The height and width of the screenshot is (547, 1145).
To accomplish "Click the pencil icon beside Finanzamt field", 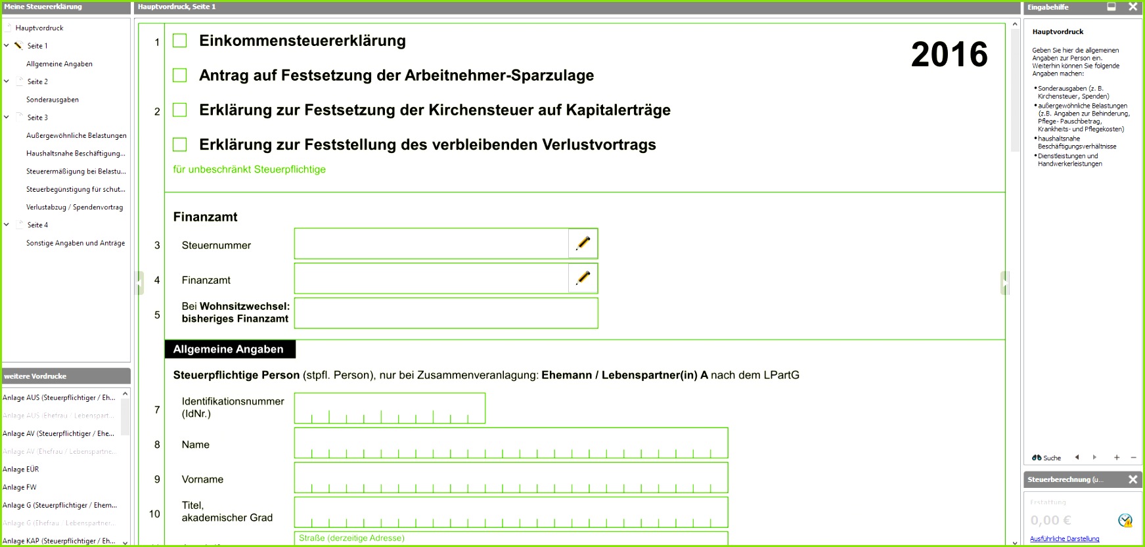I will click(583, 278).
